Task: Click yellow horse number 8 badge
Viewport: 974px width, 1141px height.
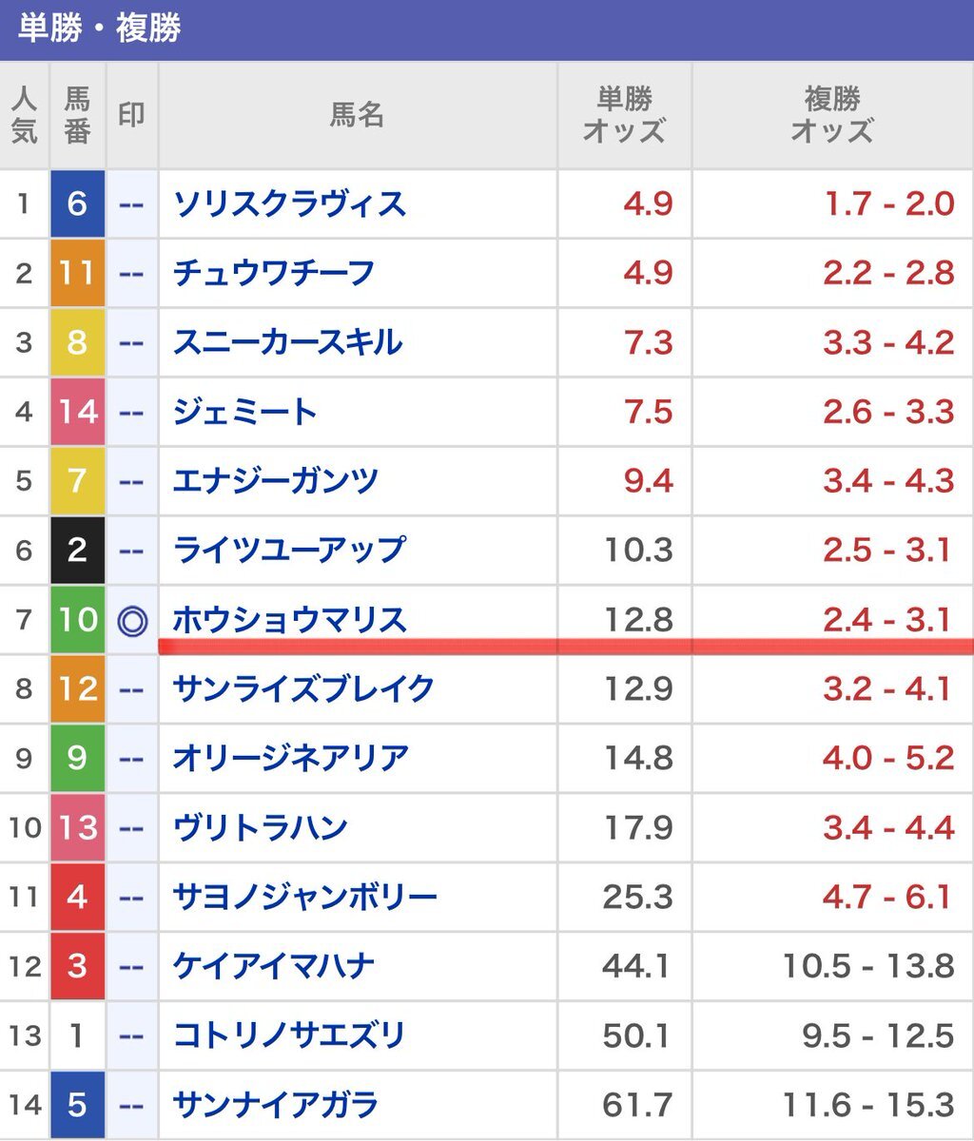Action: point(77,342)
